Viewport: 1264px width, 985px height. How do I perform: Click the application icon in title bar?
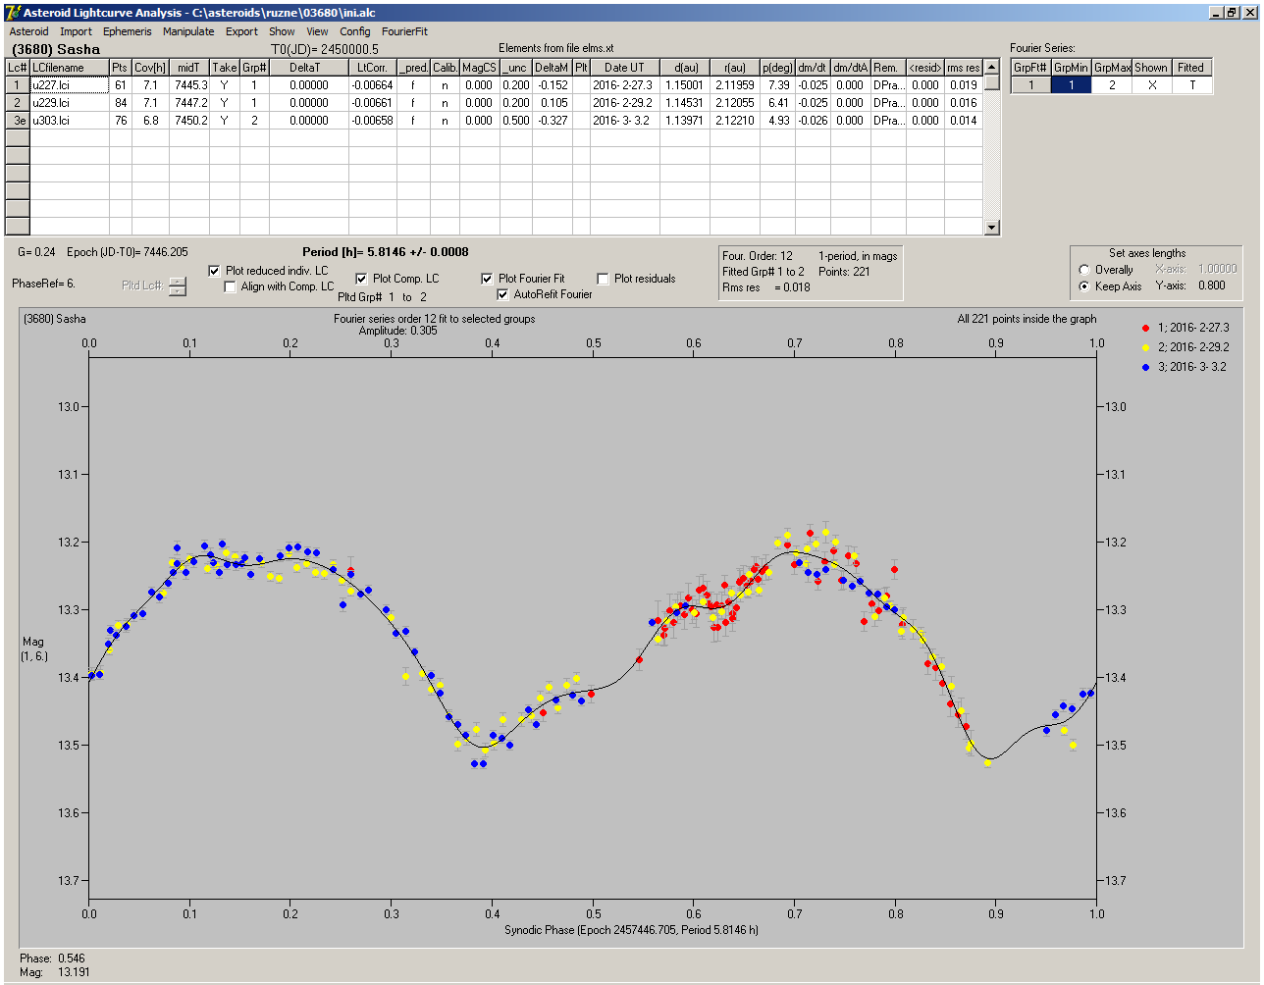point(13,13)
